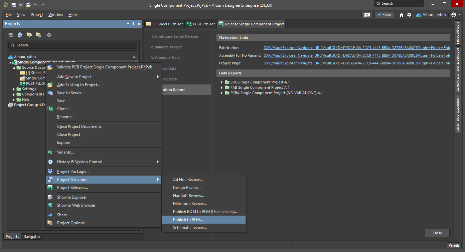
Task: Open the settings gear in top bar
Action: pos(409,15)
